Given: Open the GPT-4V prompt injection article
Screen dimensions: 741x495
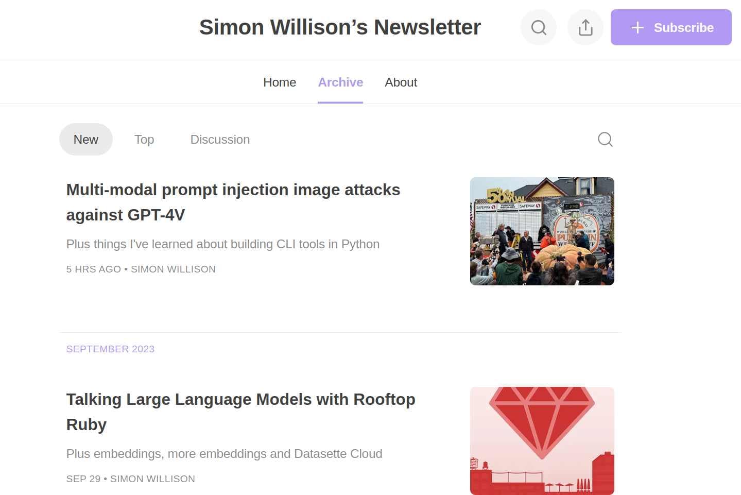Looking at the screenshot, I should (x=233, y=202).
